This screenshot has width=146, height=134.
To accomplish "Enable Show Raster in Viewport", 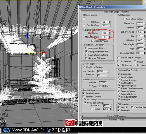I will click(x=119, y=58).
